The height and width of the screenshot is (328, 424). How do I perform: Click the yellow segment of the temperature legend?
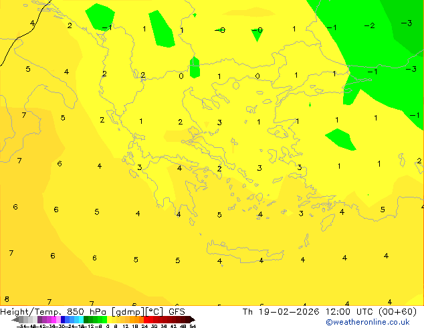[109, 319]
